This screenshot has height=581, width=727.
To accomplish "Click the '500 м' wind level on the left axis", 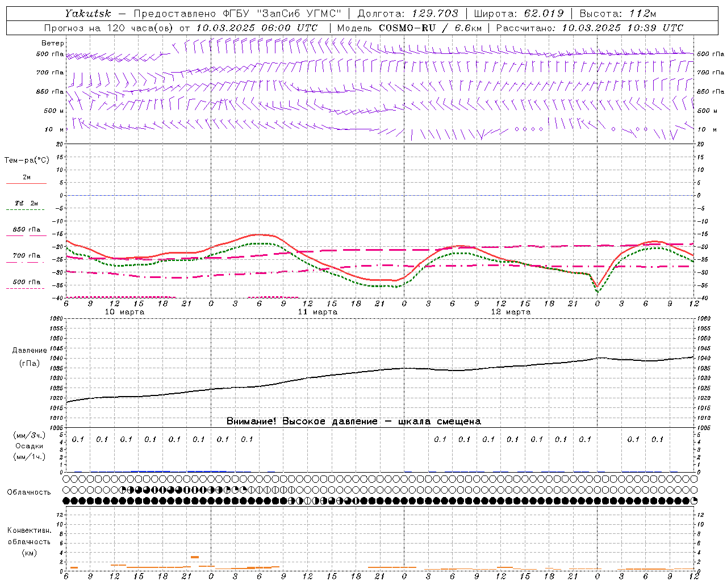I will pyautogui.click(x=53, y=111).
